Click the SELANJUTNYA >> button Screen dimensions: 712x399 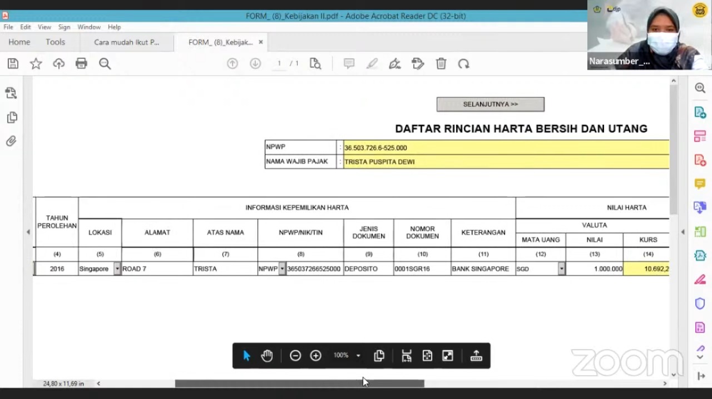(490, 104)
